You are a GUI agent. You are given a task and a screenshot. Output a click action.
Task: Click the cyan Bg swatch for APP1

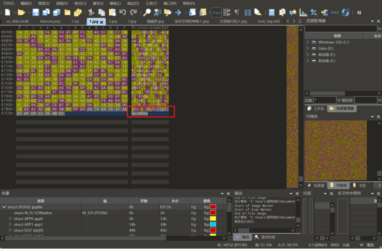(213, 224)
